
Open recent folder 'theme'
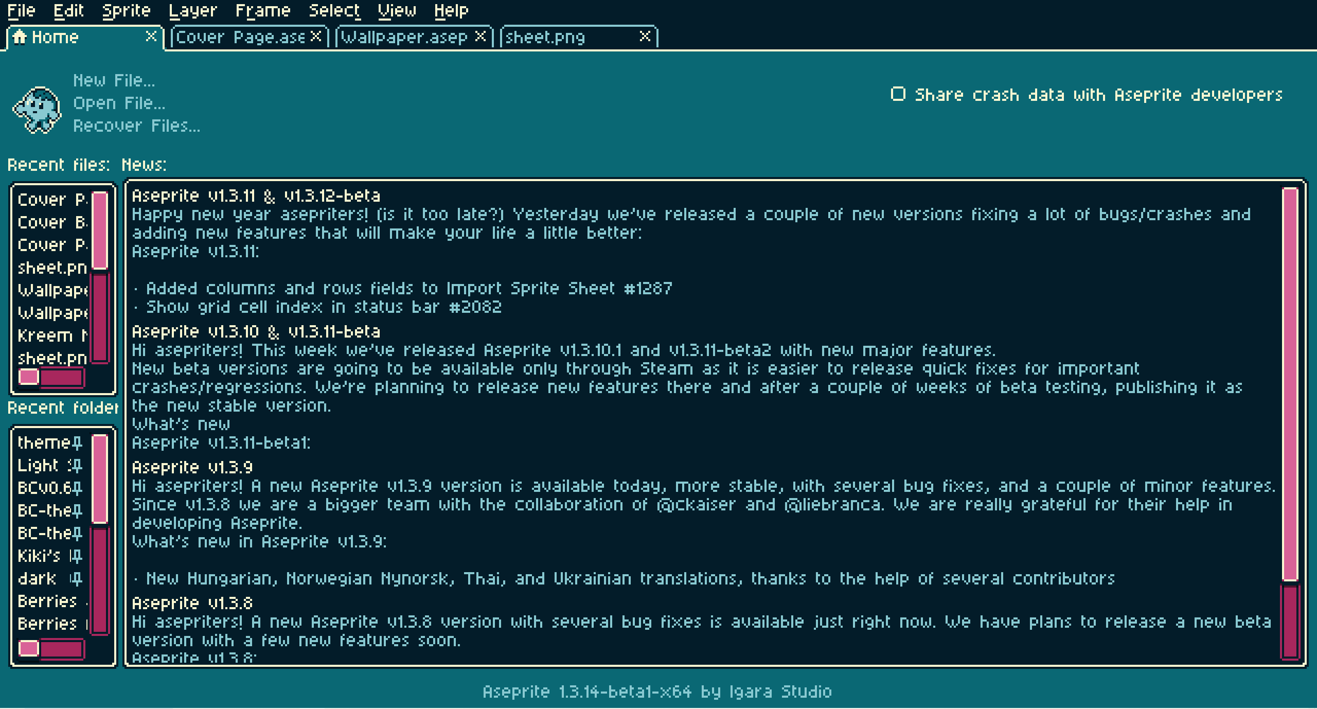pyautogui.click(x=44, y=443)
